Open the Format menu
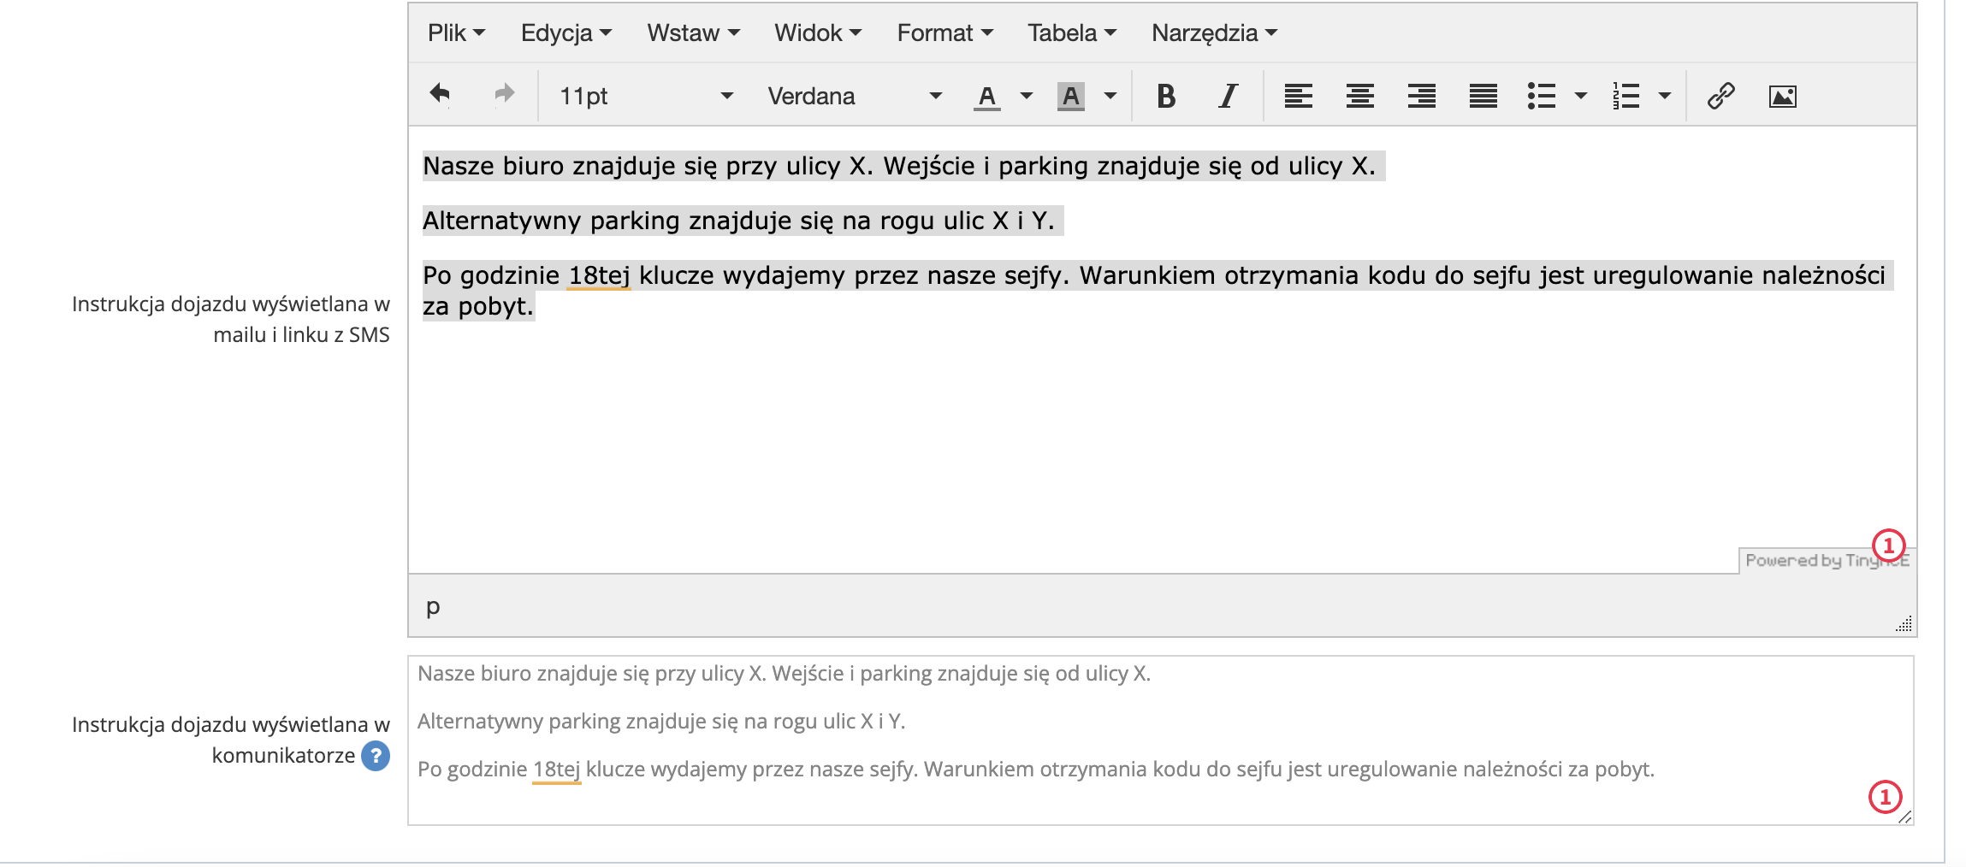 coord(945,32)
